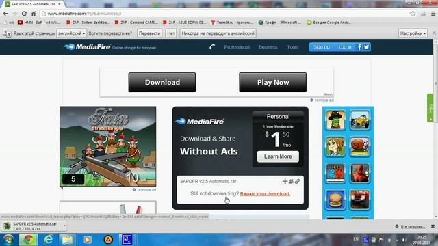Open the girl character game thumbnail
438x246 pixels.
(335, 147)
